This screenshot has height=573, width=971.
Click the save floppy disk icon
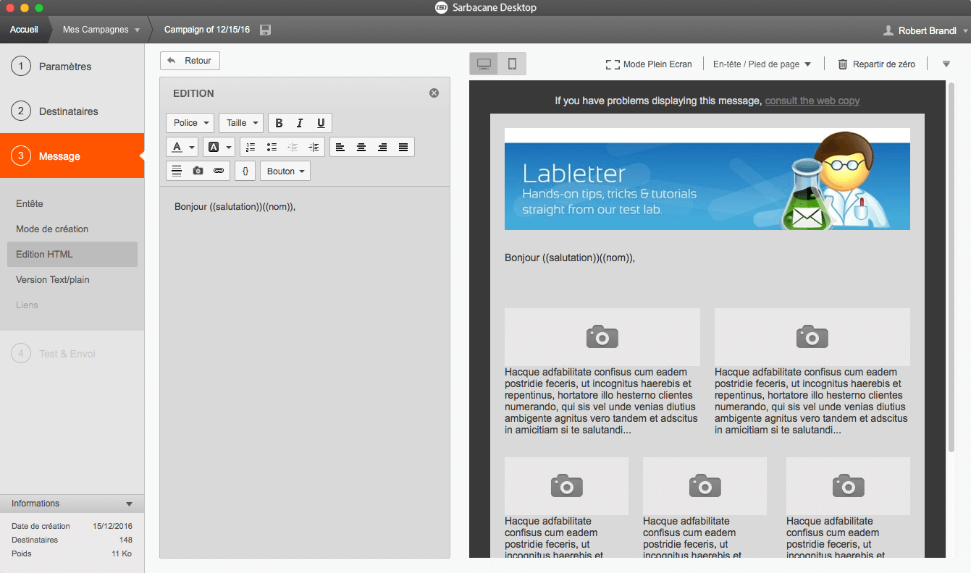click(x=265, y=30)
